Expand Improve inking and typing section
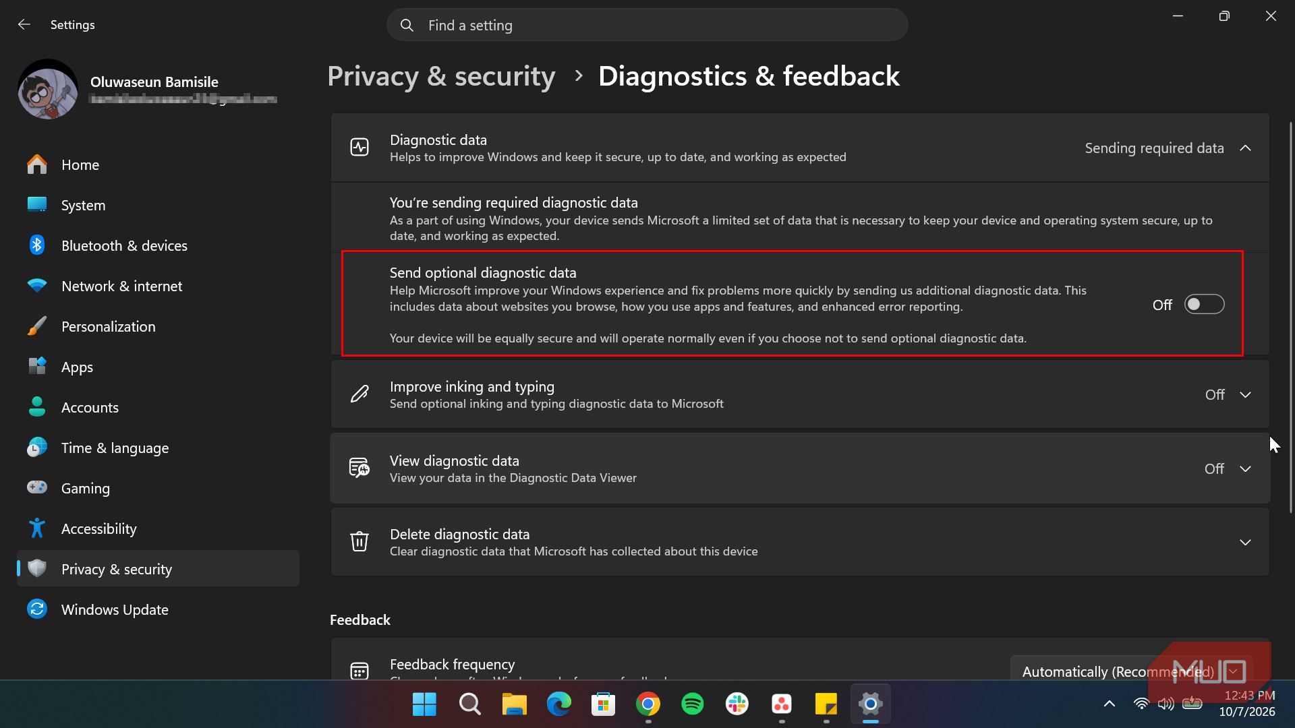Viewport: 1295px width, 728px height. [x=1245, y=395]
